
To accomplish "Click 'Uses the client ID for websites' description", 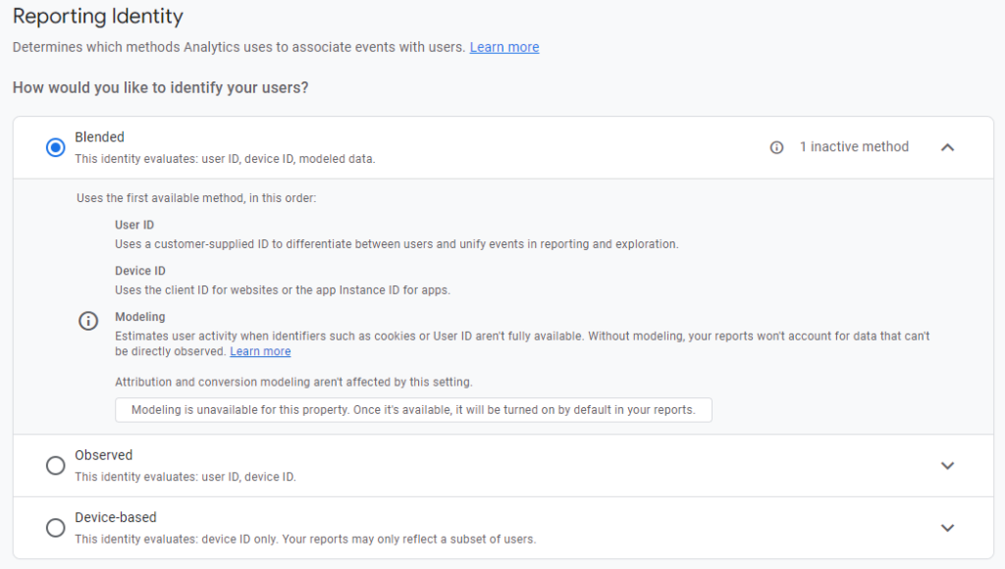I will pos(283,290).
